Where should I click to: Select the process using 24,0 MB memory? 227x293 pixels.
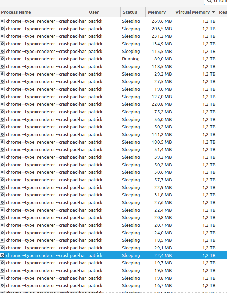click(113, 233)
